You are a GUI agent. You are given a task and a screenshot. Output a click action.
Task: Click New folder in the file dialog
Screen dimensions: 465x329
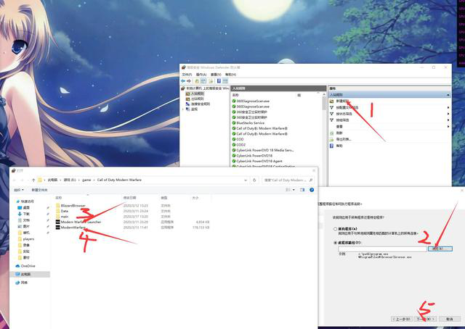[39, 190]
